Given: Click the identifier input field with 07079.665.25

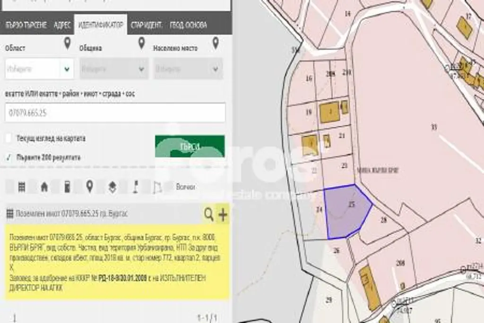Looking at the screenshot, I should point(115,113).
